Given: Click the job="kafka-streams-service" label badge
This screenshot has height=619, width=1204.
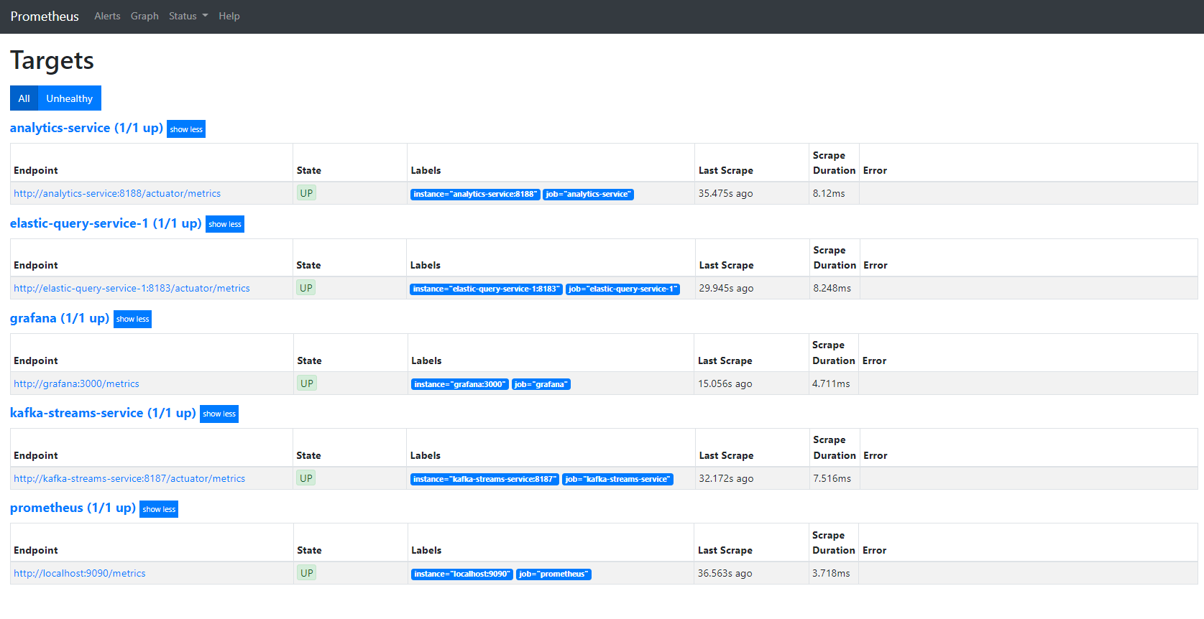Looking at the screenshot, I should [x=617, y=479].
